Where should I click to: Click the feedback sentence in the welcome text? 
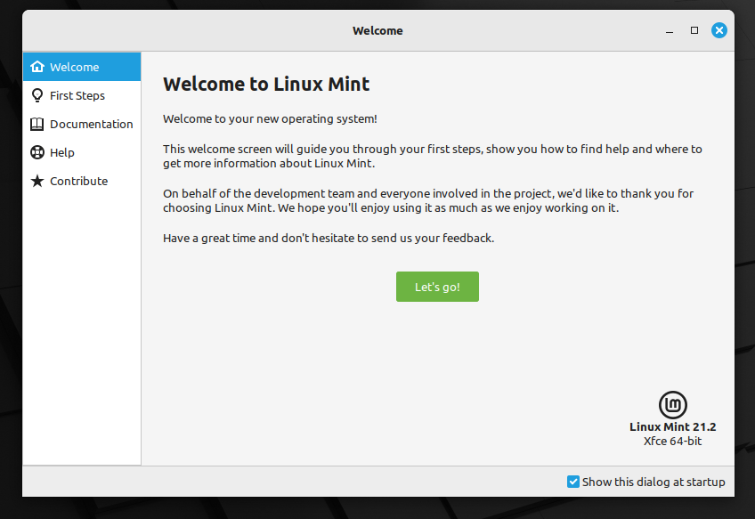click(329, 238)
